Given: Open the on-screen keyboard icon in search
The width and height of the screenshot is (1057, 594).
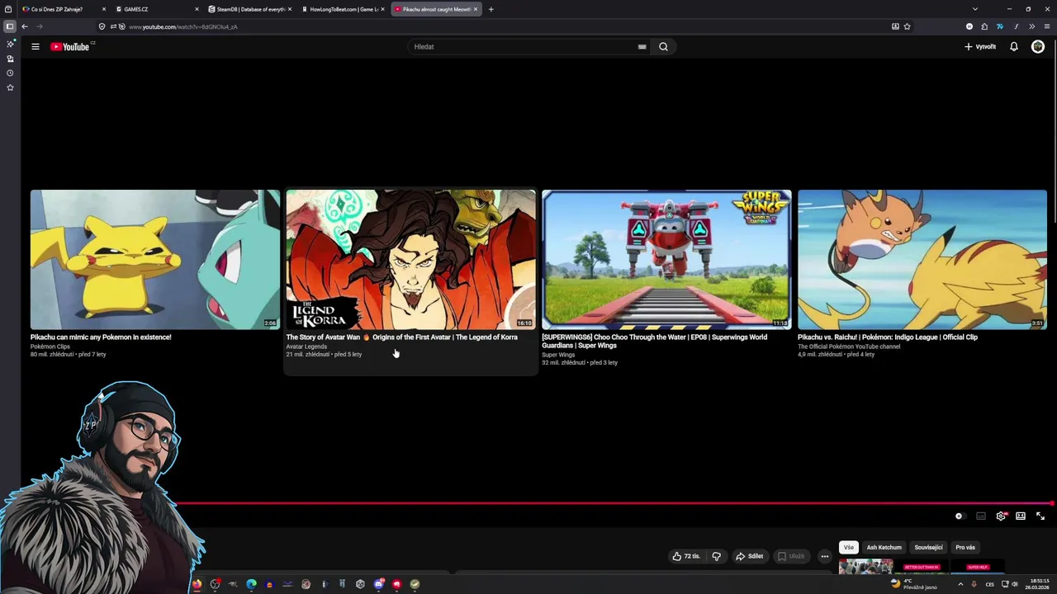Looking at the screenshot, I should [x=642, y=47].
